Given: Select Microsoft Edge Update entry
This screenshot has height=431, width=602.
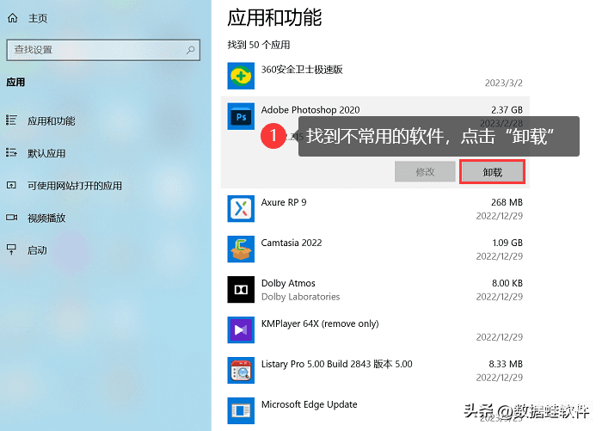Looking at the screenshot, I should click(x=309, y=404).
